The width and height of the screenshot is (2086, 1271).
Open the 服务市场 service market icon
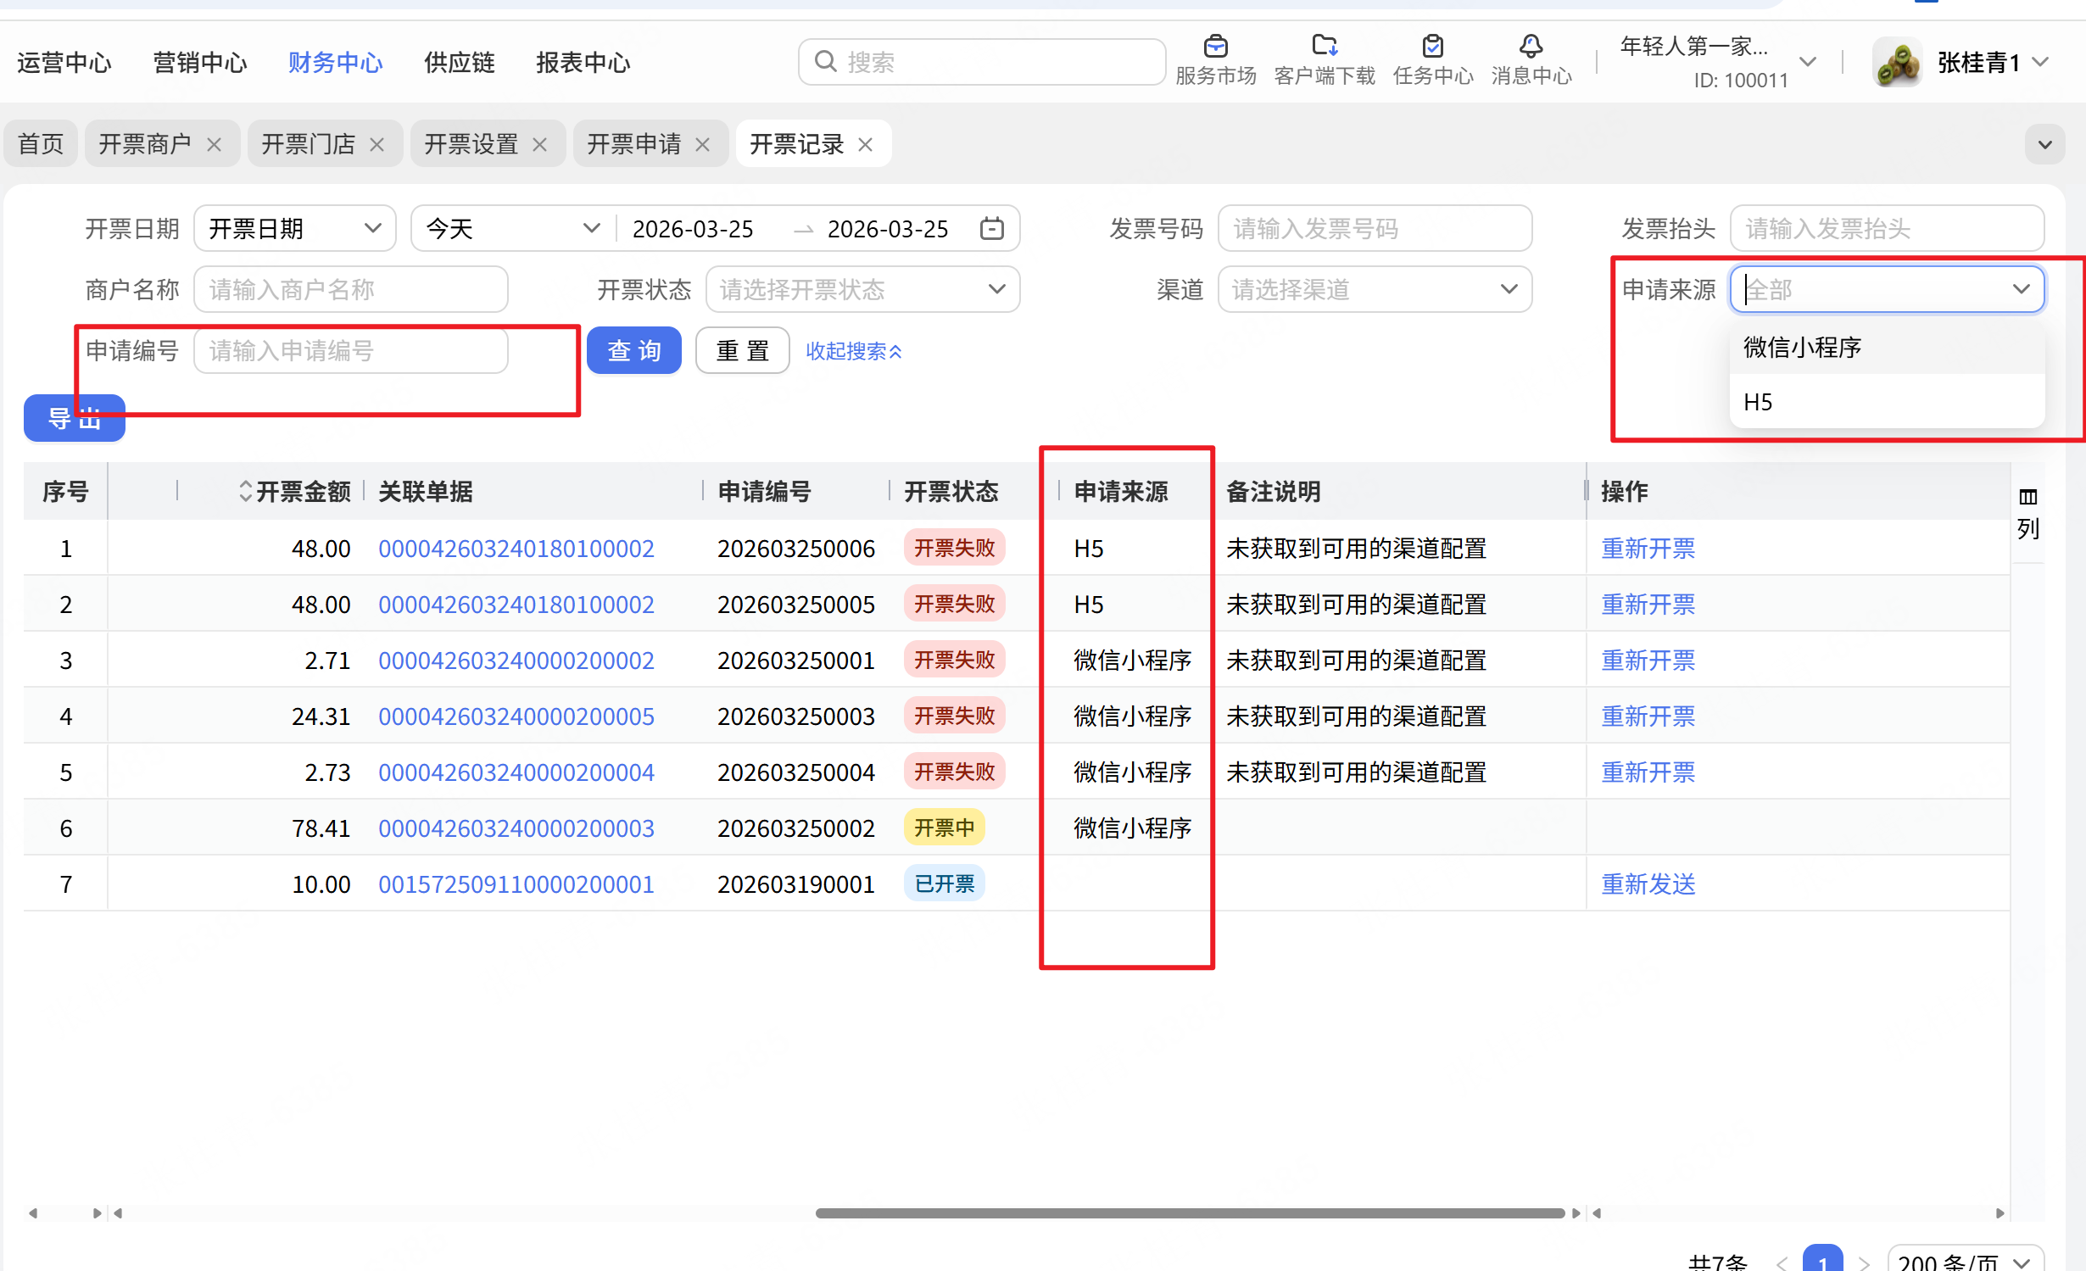1215,47
